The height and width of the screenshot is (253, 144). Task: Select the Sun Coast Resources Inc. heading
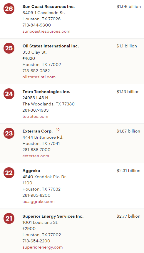tap(49, 6)
